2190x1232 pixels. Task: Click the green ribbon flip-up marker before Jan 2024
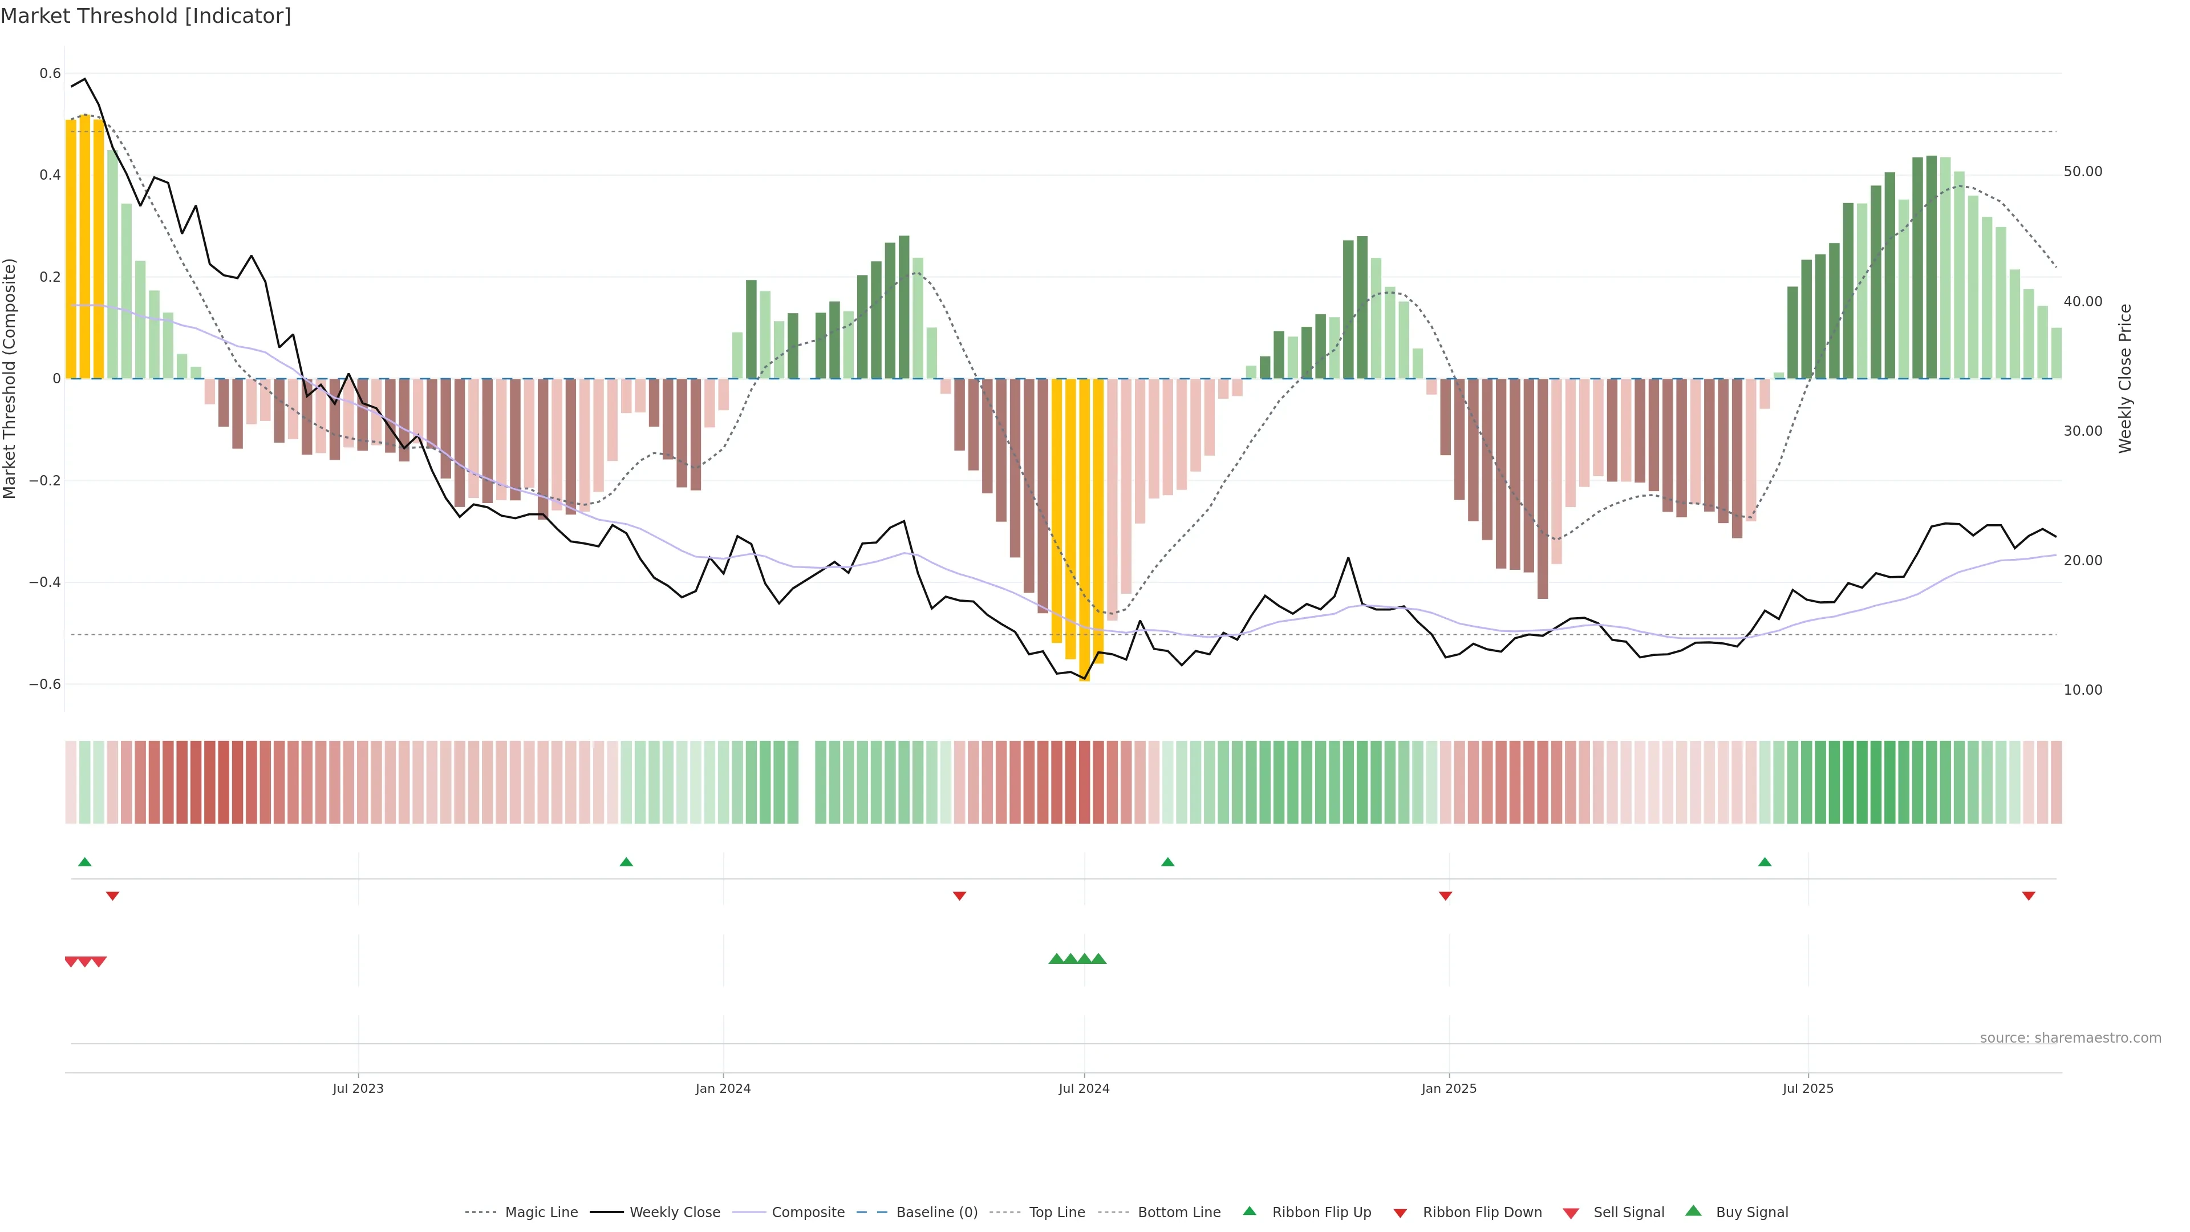point(627,862)
